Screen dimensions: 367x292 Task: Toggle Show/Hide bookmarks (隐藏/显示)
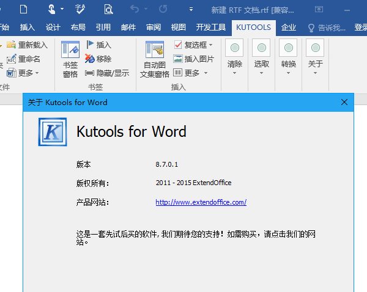point(91,73)
